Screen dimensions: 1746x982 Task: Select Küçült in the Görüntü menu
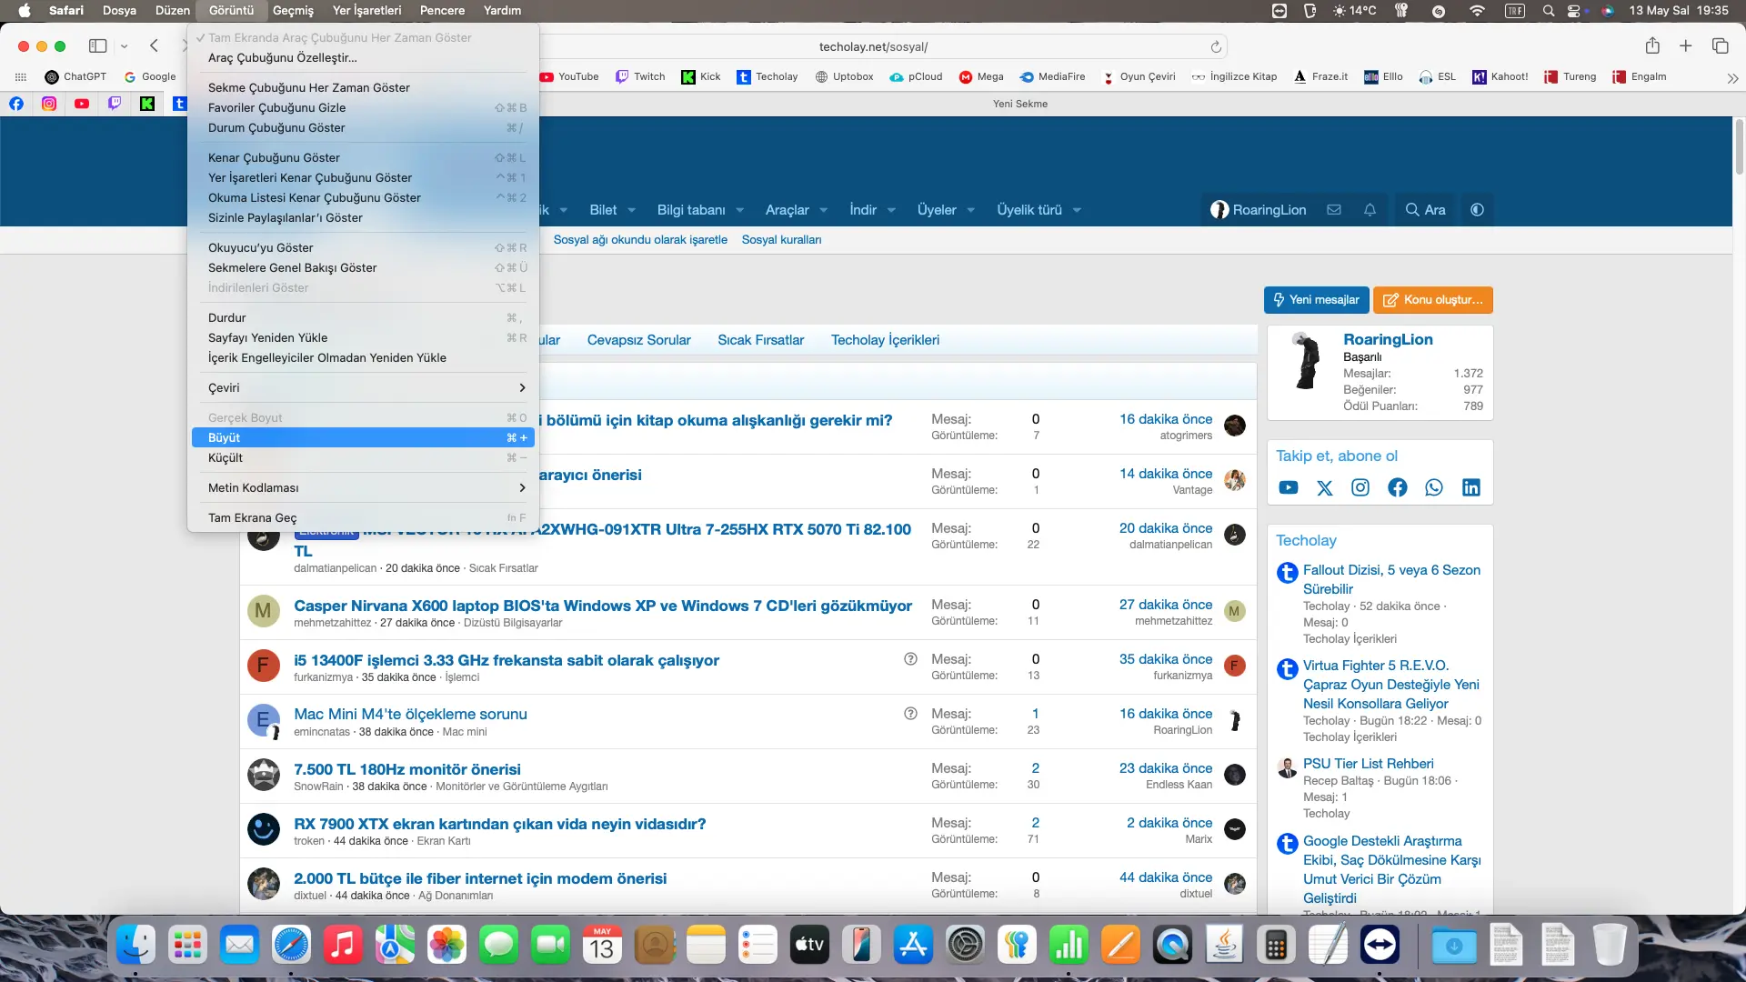363,458
